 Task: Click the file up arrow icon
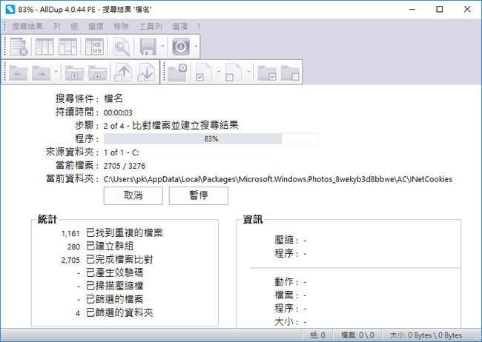coord(123,73)
